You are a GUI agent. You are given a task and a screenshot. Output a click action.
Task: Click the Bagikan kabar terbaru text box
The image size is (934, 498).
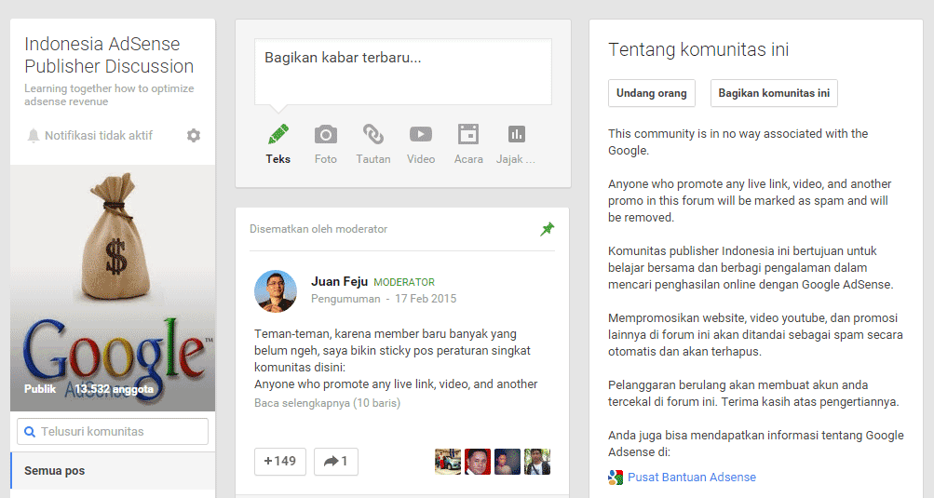(402, 72)
